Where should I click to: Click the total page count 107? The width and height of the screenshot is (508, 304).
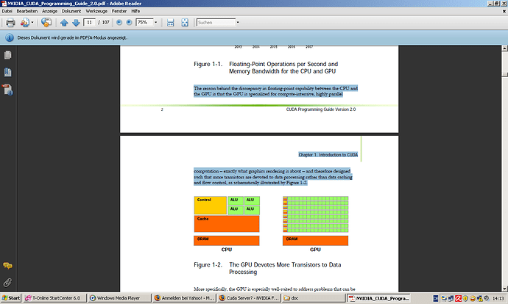point(106,22)
